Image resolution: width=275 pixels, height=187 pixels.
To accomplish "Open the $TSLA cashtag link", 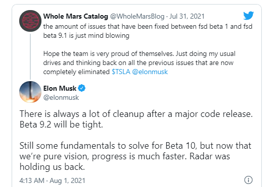I will (x=121, y=72).
